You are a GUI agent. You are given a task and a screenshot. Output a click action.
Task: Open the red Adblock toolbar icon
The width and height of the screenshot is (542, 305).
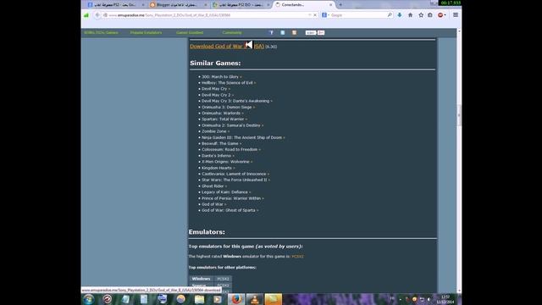440,15
